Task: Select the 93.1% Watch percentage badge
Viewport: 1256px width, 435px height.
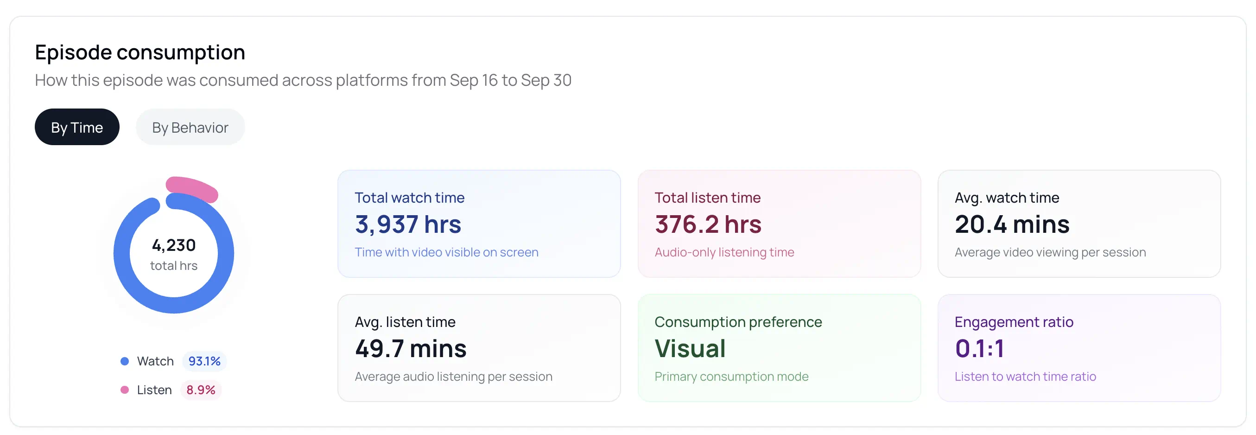Action: pos(204,361)
